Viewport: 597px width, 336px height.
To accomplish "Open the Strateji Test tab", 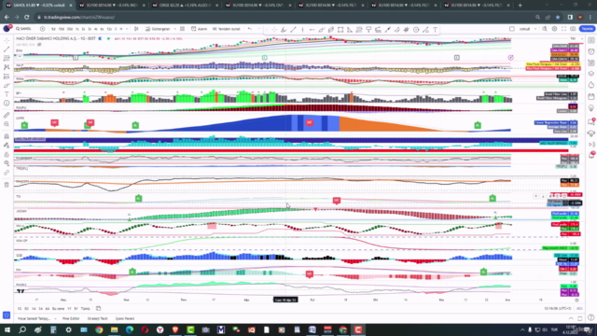I will pyautogui.click(x=97, y=318).
